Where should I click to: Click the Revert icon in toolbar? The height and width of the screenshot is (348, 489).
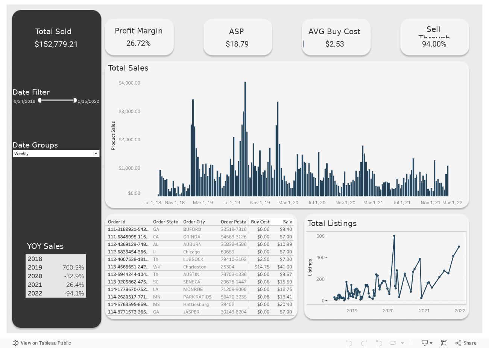click(379, 343)
